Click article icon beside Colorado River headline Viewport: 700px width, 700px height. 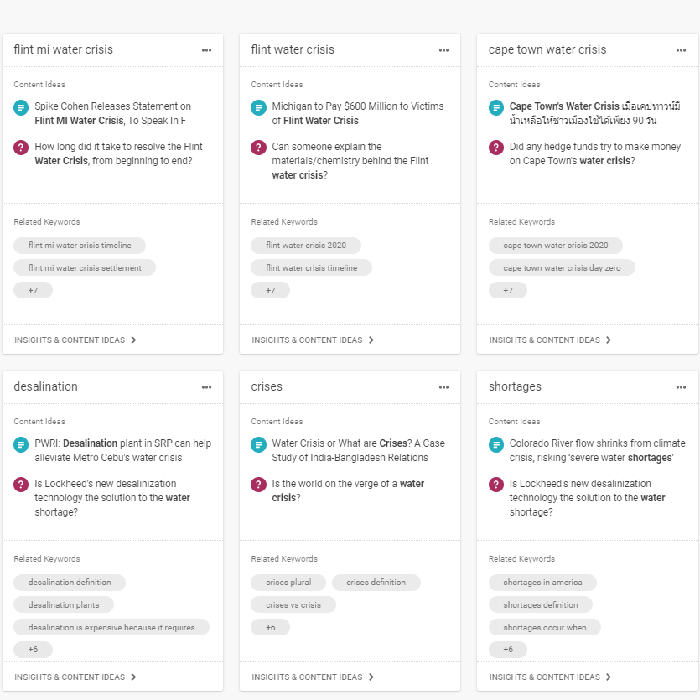point(496,444)
